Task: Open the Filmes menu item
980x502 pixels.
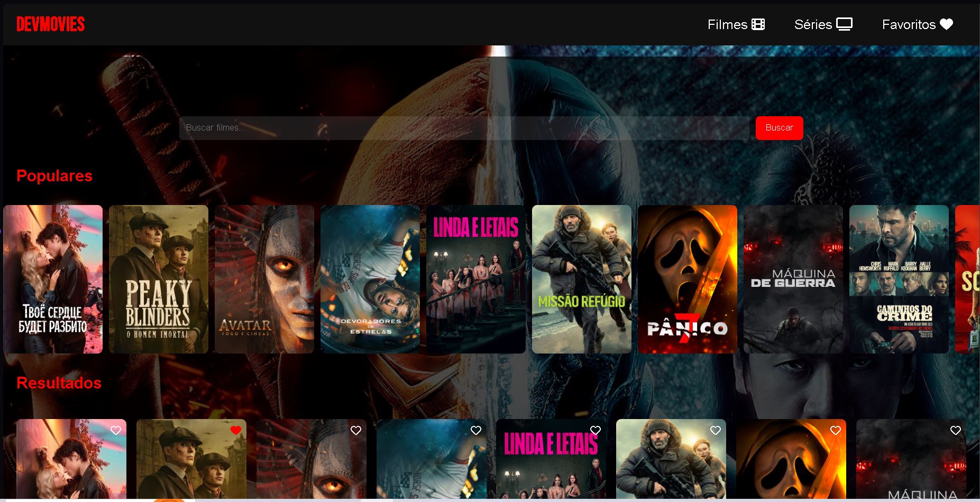Action: coord(736,24)
